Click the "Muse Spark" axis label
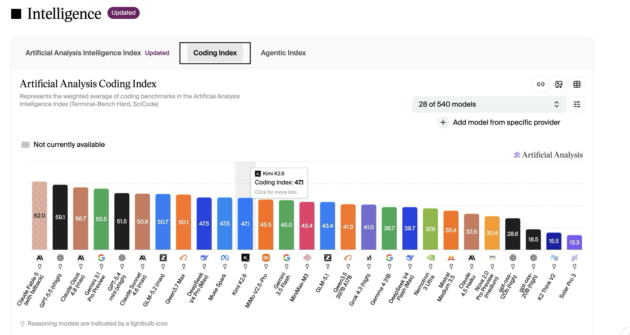This screenshot has width=630, height=335. pos(217,287)
